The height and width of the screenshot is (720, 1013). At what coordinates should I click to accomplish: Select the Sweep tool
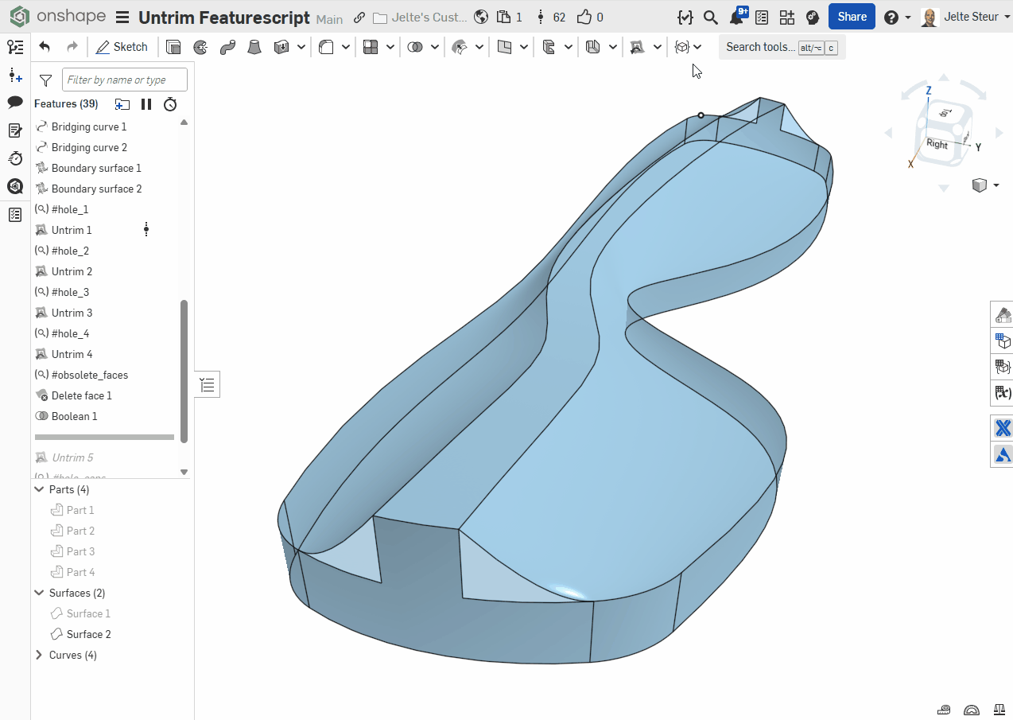click(x=227, y=48)
